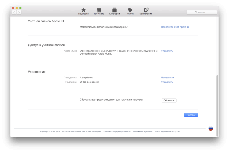This screenshot has height=152, width=229.
Task: Click the Доступ к учетной записи heading
Action: point(46,45)
